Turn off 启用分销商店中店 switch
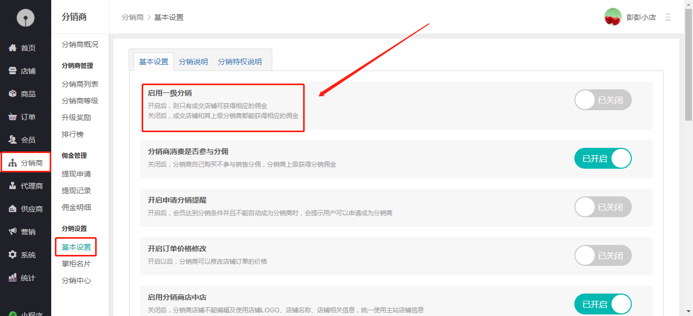The height and width of the screenshot is (316, 693). (x=603, y=303)
